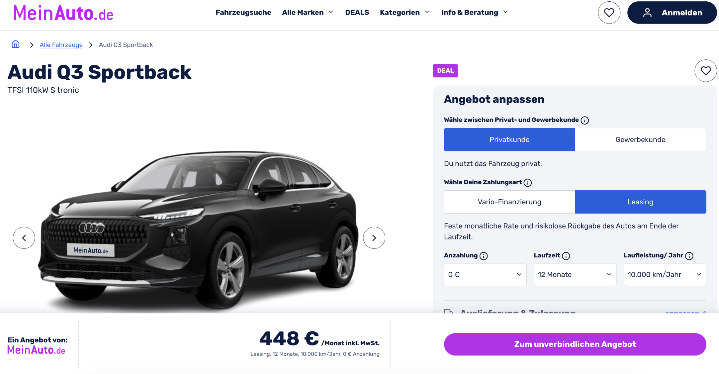The height and width of the screenshot is (374, 719).
Task: Open the Anzahlung 0 € dropdown
Action: pos(485,275)
